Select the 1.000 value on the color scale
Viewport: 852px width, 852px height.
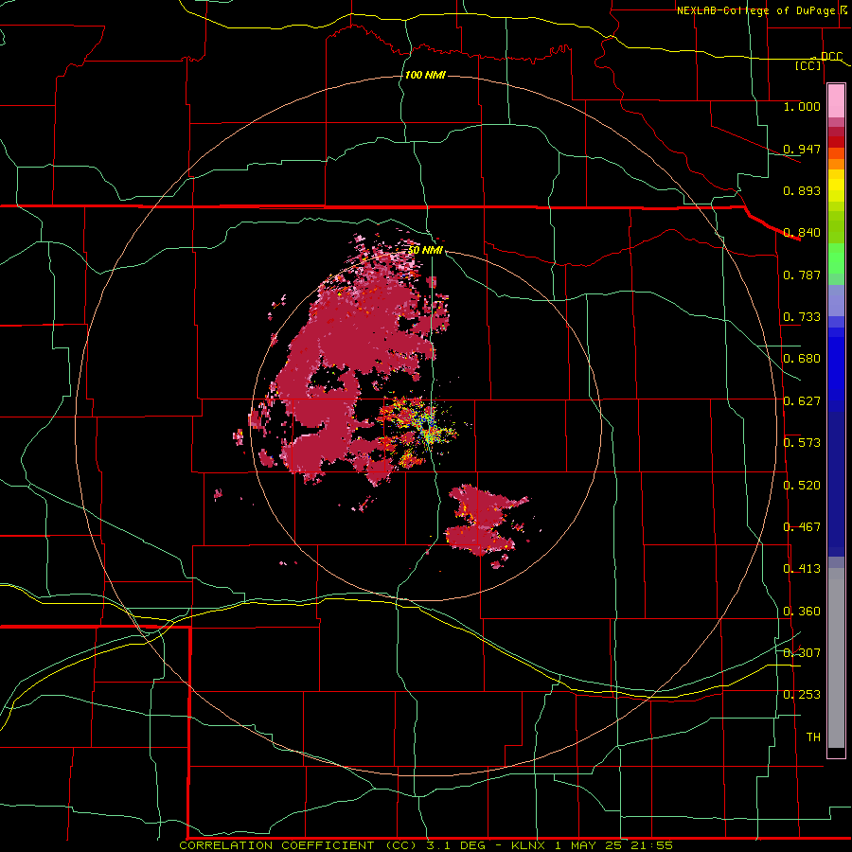[x=802, y=106]
